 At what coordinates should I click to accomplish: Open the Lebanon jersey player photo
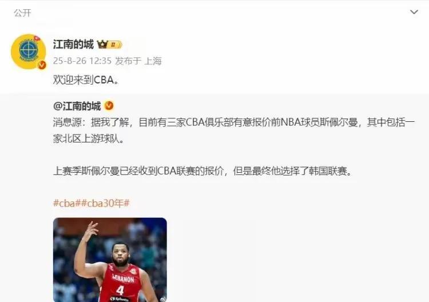[x=110, y=260]
